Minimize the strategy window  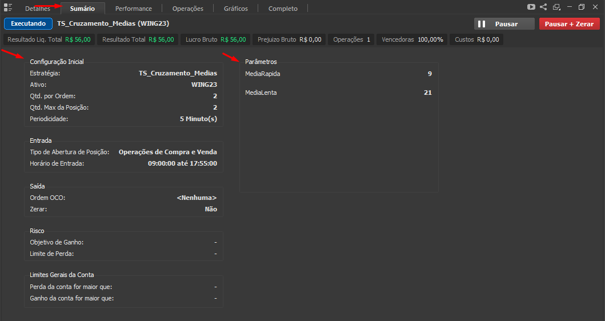569,7
